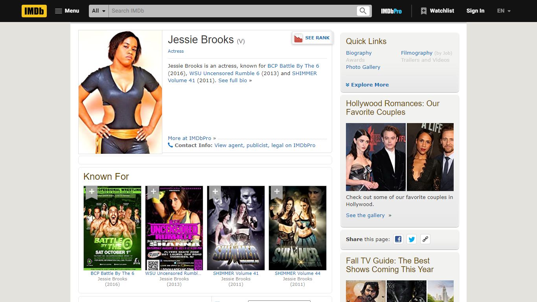The image size is (537, 302).
Task: Share this page on Facebook
Action: pyautogui.click(x=398, y=239)
